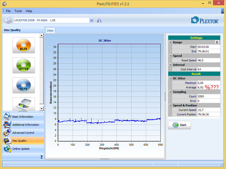Click the Additional Information icon
This screenshot has width=226, height=169.
pyautogui.click(x=7, y=124)
